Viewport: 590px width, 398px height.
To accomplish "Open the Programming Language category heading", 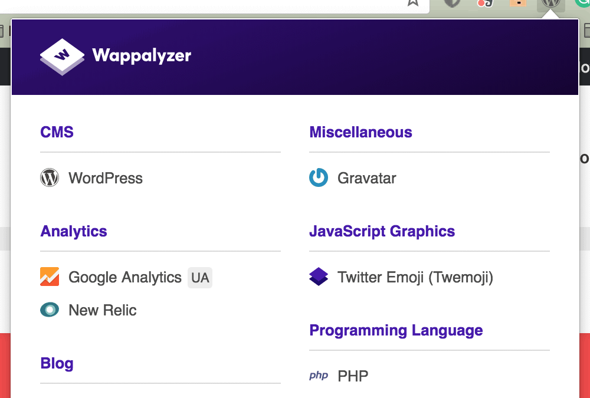I will 396,330.
